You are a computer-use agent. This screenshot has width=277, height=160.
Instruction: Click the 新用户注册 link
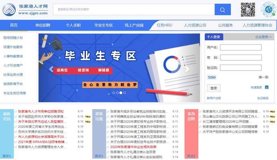point(214,98)
